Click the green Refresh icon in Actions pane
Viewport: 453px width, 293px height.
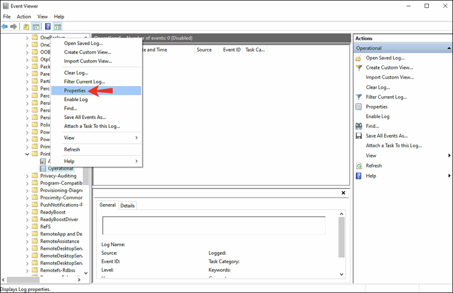coord(359,166)
